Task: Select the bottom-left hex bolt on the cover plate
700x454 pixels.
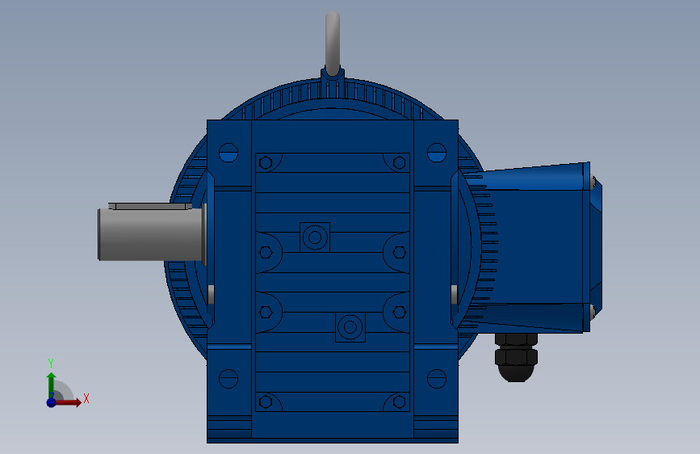Action: tap(266, 401)
